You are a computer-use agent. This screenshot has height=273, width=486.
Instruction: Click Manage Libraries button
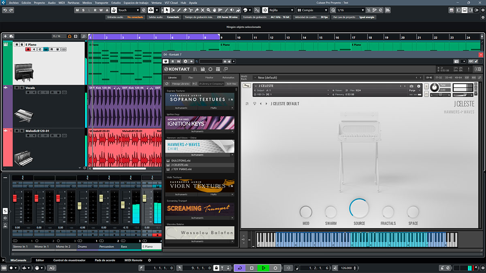181,84
